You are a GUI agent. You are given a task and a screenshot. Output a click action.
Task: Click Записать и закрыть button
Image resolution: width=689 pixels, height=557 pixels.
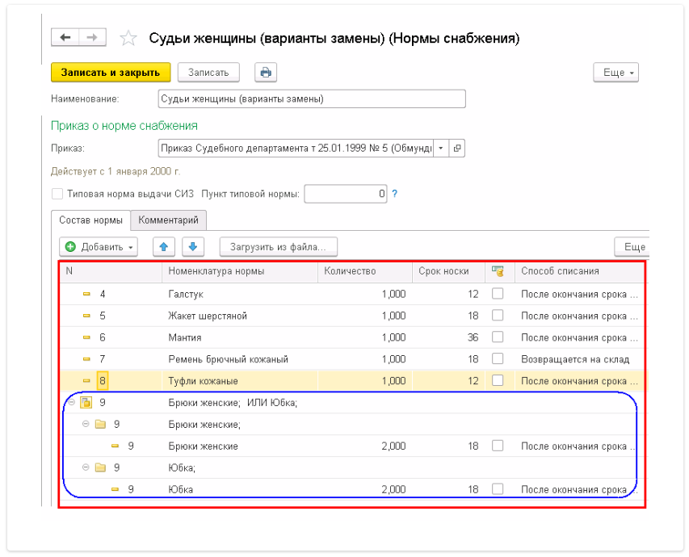[x=111, y=73]
